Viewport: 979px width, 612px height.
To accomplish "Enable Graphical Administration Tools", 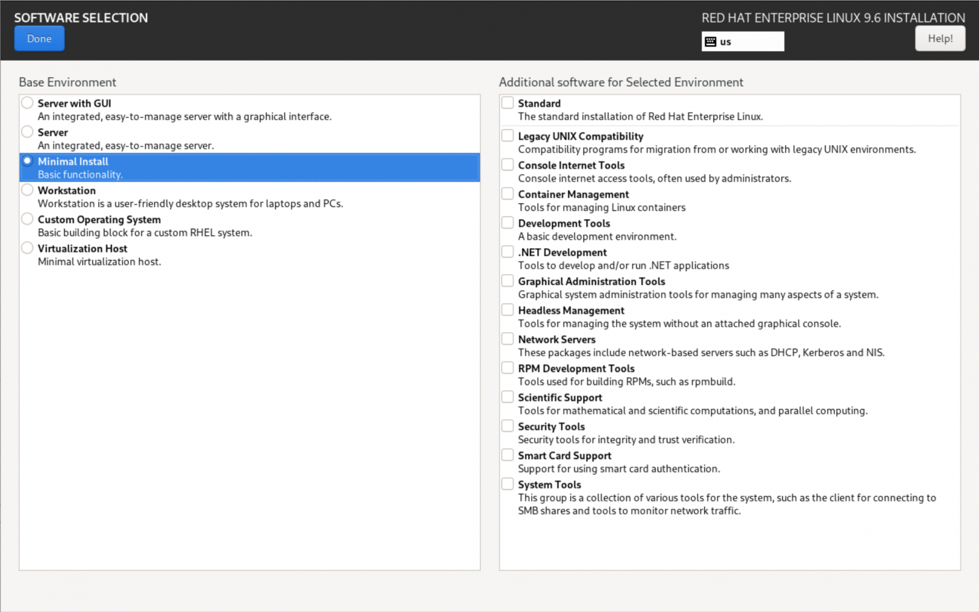I will coord(507,281).
